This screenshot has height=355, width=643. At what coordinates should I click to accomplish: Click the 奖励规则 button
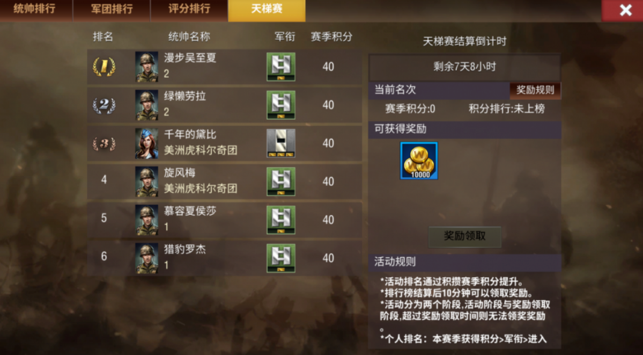click(x=535, y=90)
